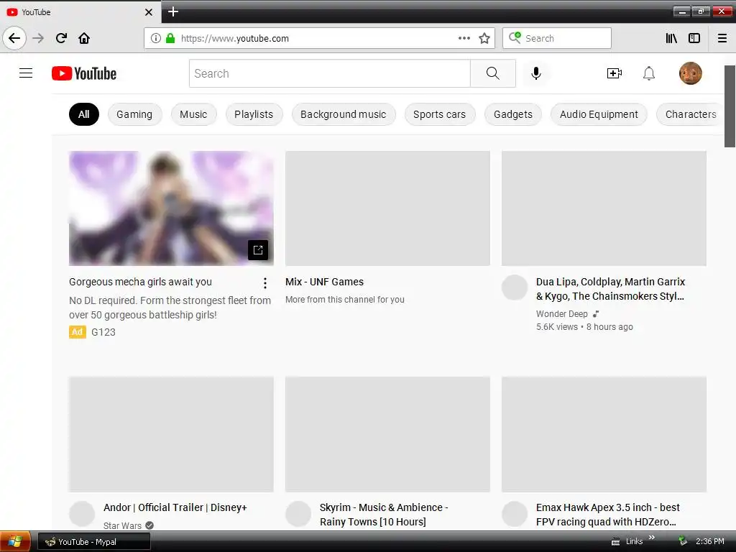Click the YouTube logo
This screenshot has width=736, height=552.
coord(84,73)
